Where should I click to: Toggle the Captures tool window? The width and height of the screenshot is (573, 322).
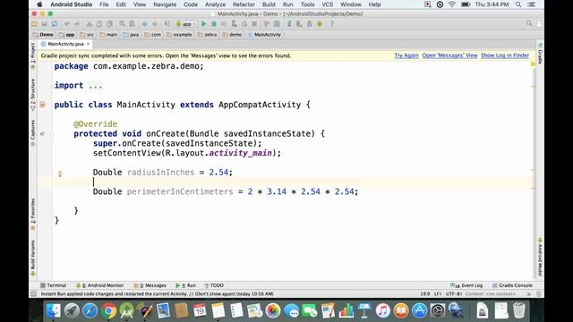coord(33,133)
